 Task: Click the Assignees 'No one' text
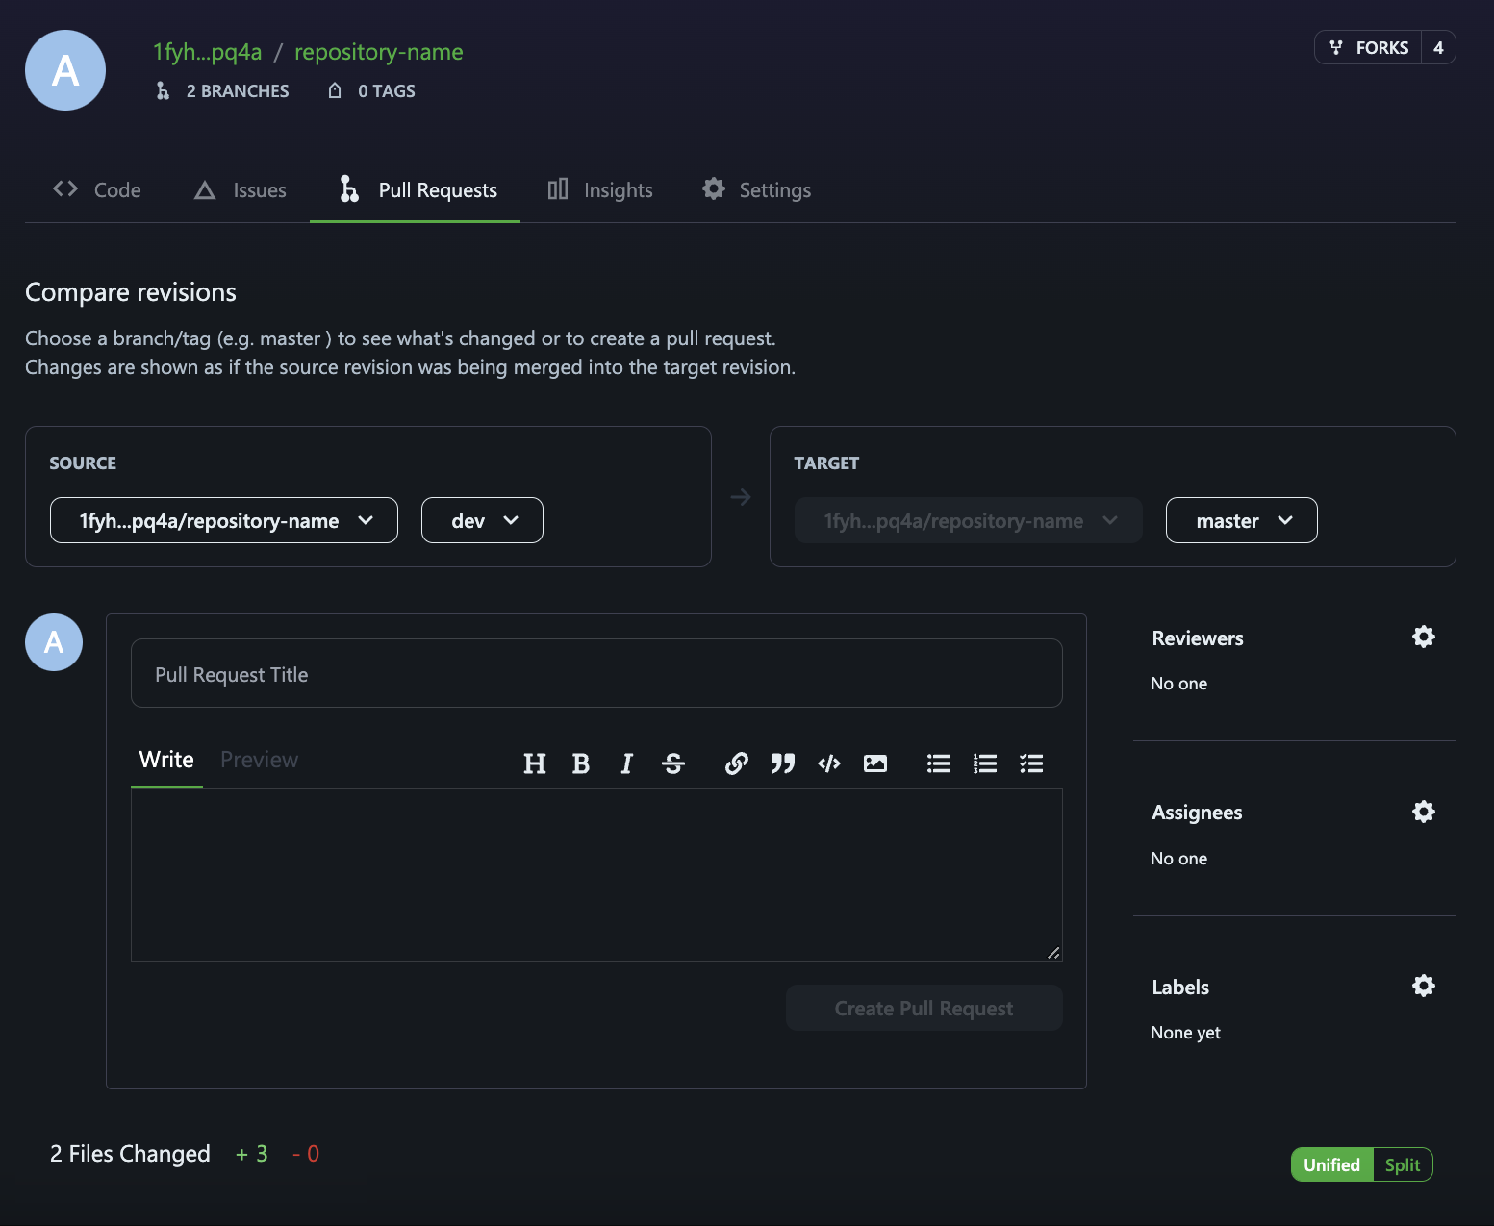(1179, 859)
